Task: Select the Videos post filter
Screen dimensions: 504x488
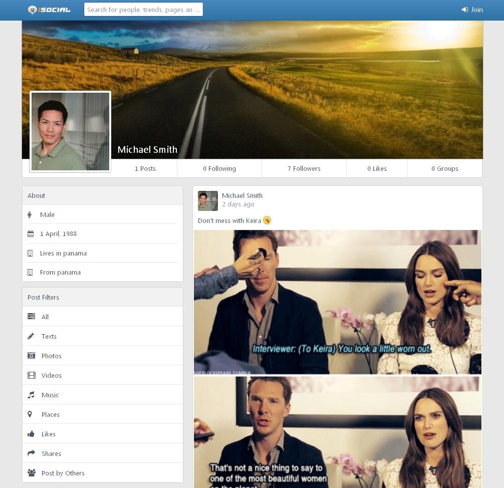Action: [52, 375]
